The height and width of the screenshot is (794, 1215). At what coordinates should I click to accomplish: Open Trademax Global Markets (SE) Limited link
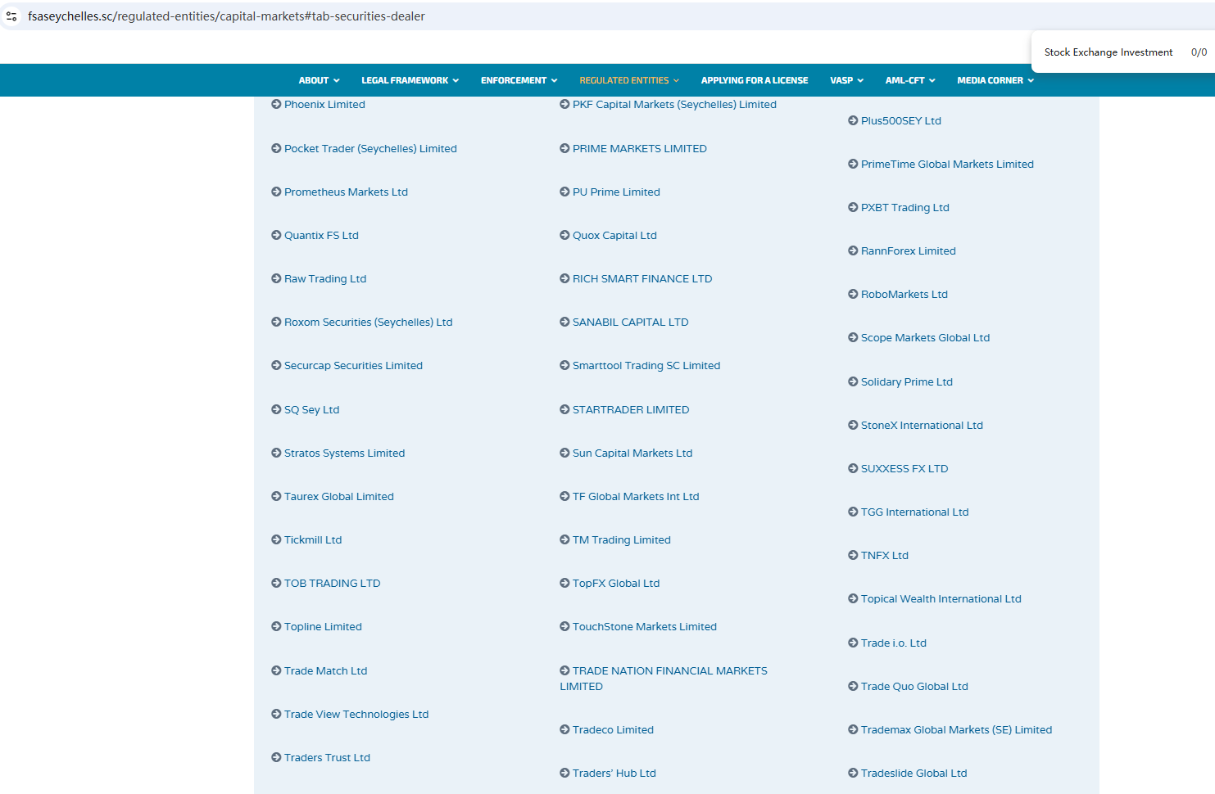point(956,729)
